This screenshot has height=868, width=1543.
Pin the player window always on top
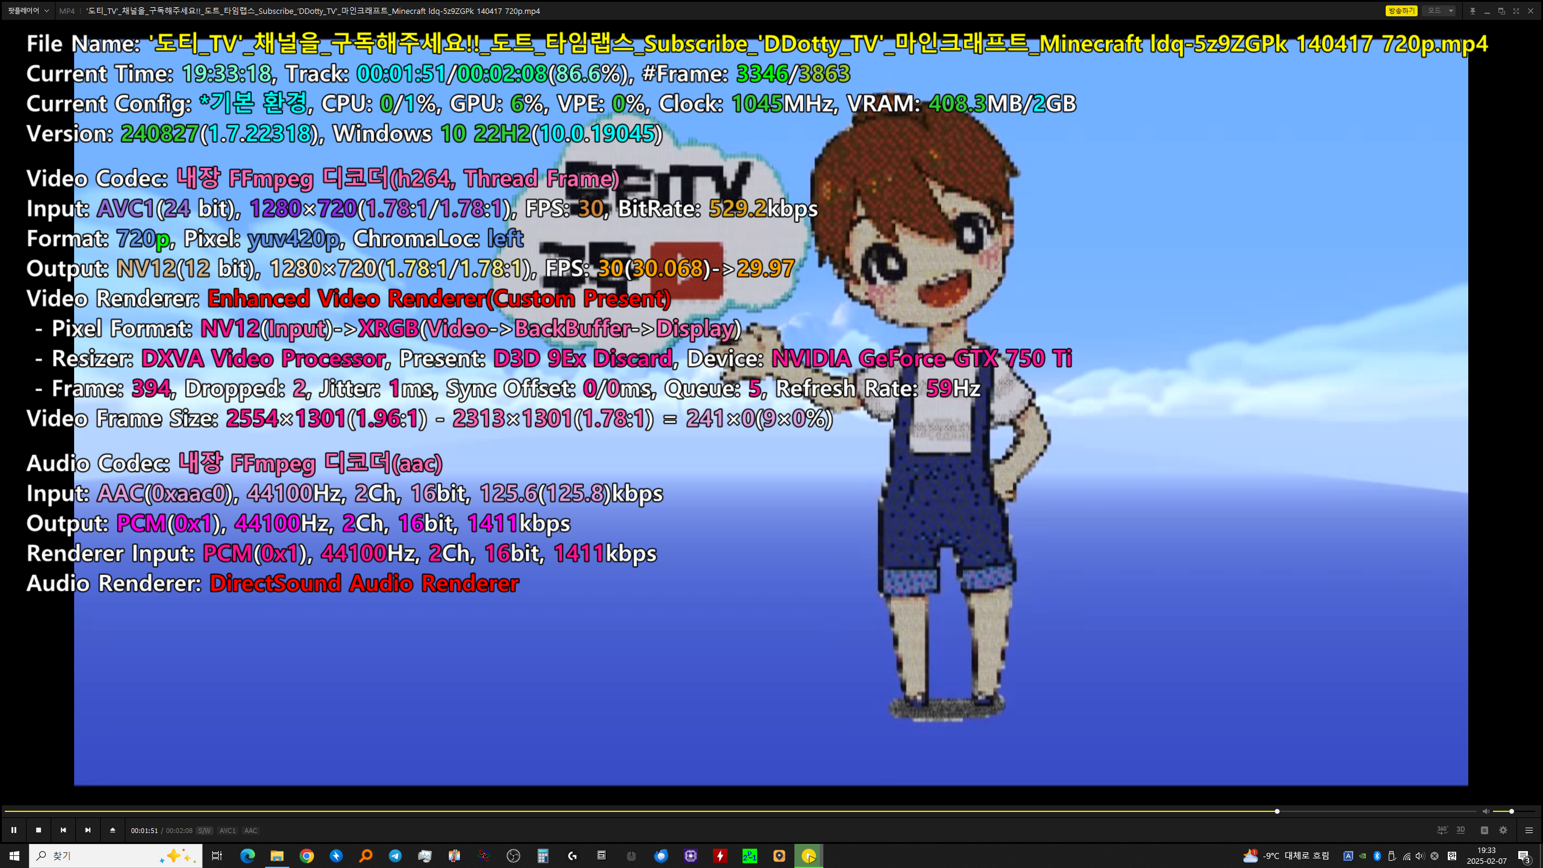coord(1472,11)
